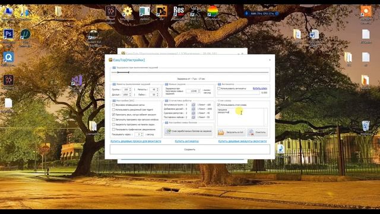Click the save settings button

click(190, 149)
